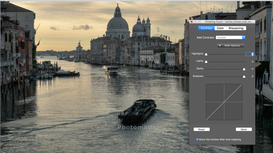Viewport: 273px width, 153px height.
Task: Click the Shadows value field
Action: pos(252,76)
